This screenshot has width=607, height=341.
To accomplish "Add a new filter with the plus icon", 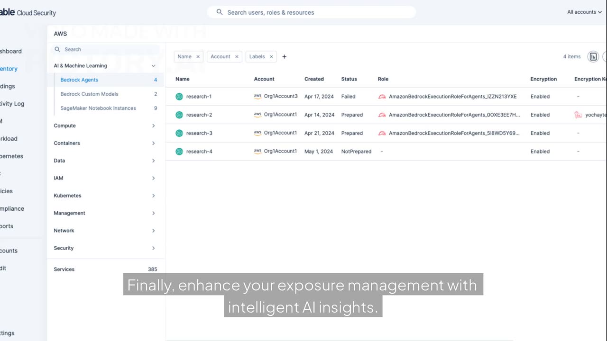I will tap(285, 57).
